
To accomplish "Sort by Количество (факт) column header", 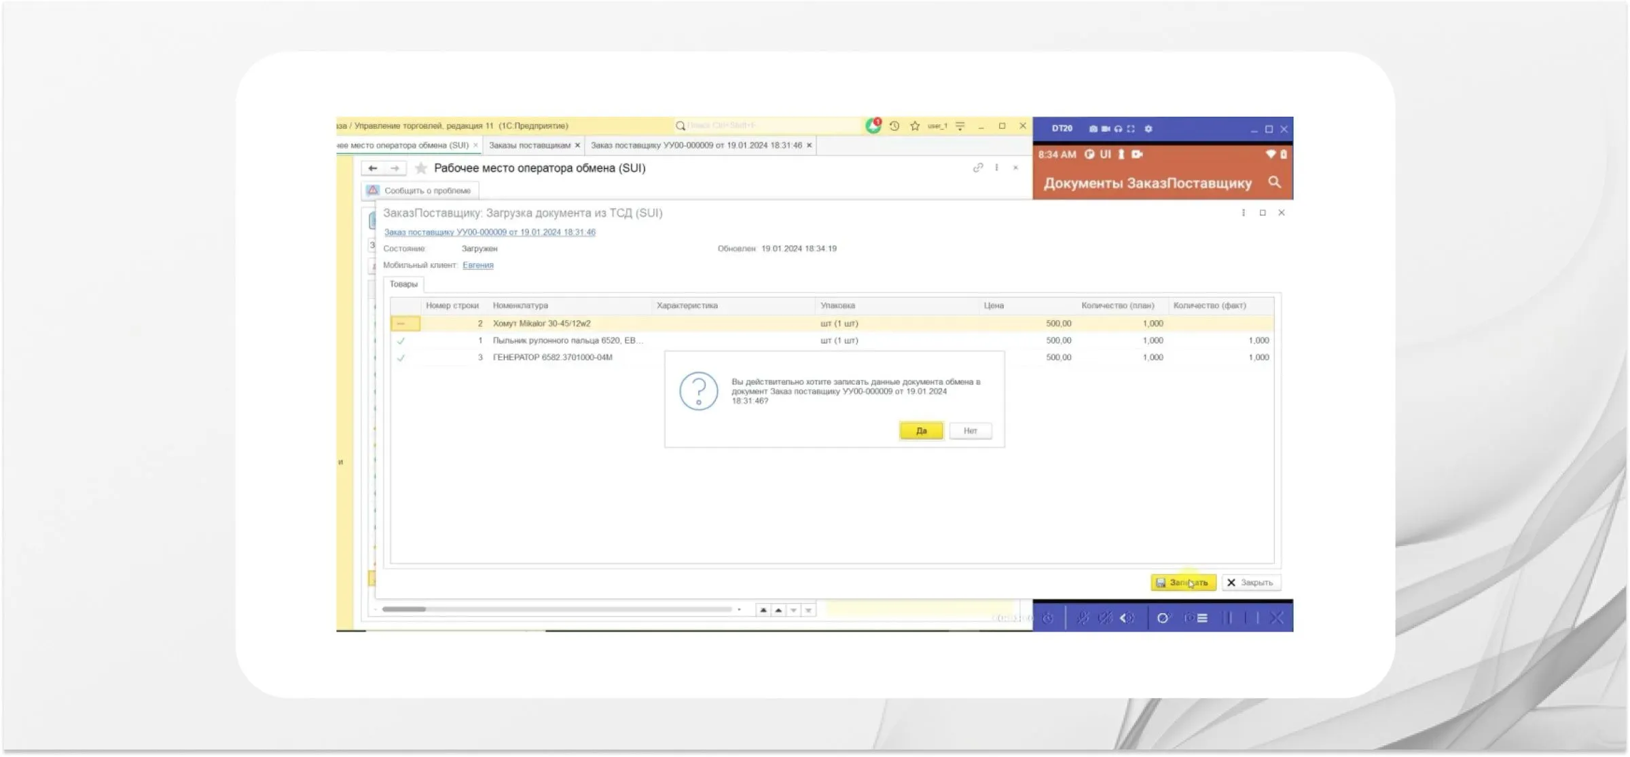I will (1220, 306).
